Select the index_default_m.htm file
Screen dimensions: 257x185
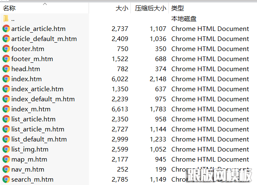tap(43, 99)
